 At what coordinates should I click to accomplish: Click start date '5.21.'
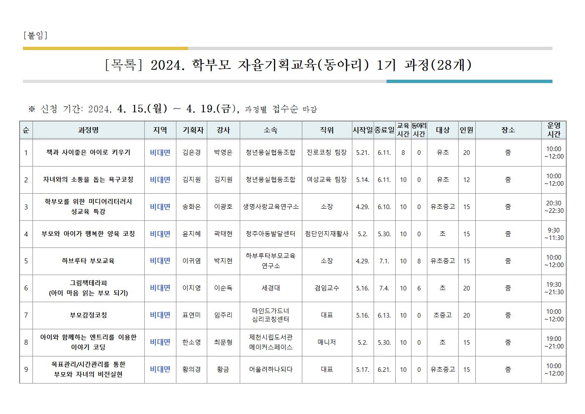pyautogui.click(x=363, y=153)
